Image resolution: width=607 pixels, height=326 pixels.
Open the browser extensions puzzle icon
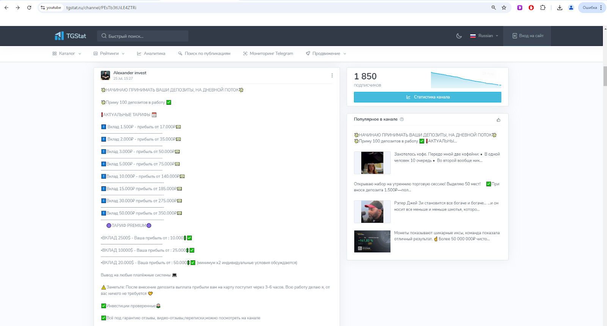click(x=543, y=8)
